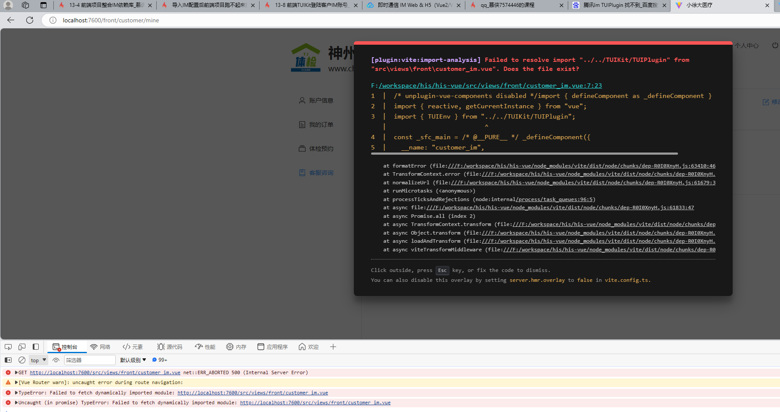Open customer_im.vue link in TypeError row
The width and height of the screenshot is (780, 412).
253,393
